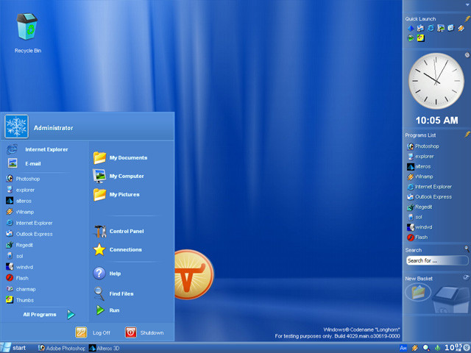The width and height of the screenshot is (471, 353).
Task: Open My Documents folder in start menu
Action: tap(120, 157)
